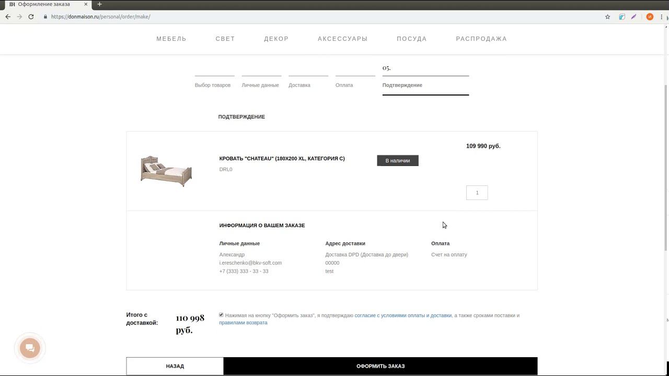Screen dimensions: 669x376
Task: Open the АКСЕССУАРЫ menu
Action: [x=343, y=39]
